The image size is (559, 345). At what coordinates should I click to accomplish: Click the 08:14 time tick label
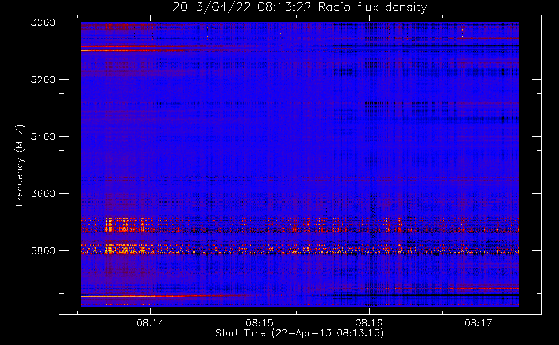click(150, 323)
